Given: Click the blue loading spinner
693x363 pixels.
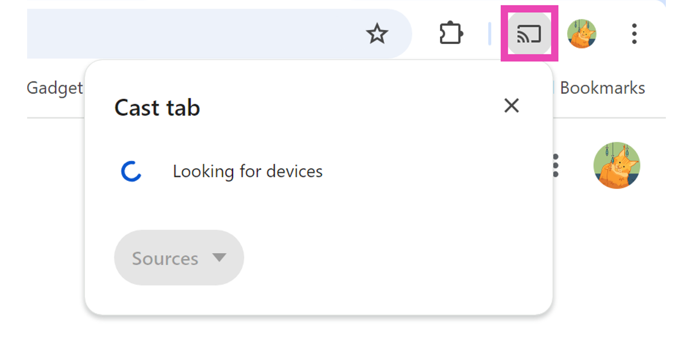Looking at the screenshot, I should coord(132,172).
